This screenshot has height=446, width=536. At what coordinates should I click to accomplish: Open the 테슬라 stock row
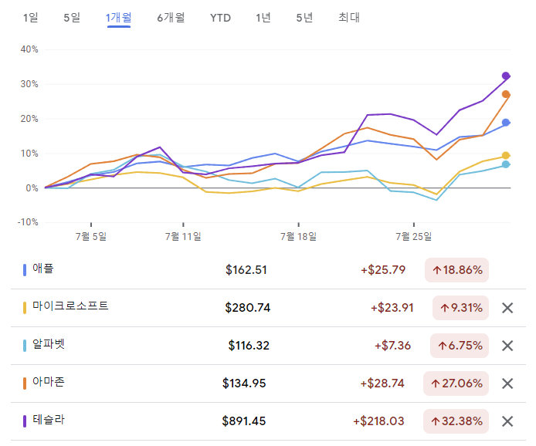[x=268, y=421]
